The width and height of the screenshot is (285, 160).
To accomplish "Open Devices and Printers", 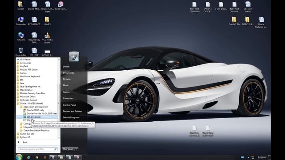I will coord(72,111).
